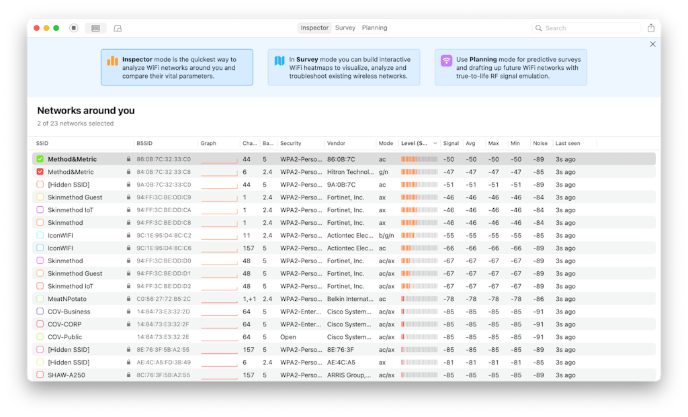688x417 pixels.
Task: Open the Survey tab
Action: 345,28
